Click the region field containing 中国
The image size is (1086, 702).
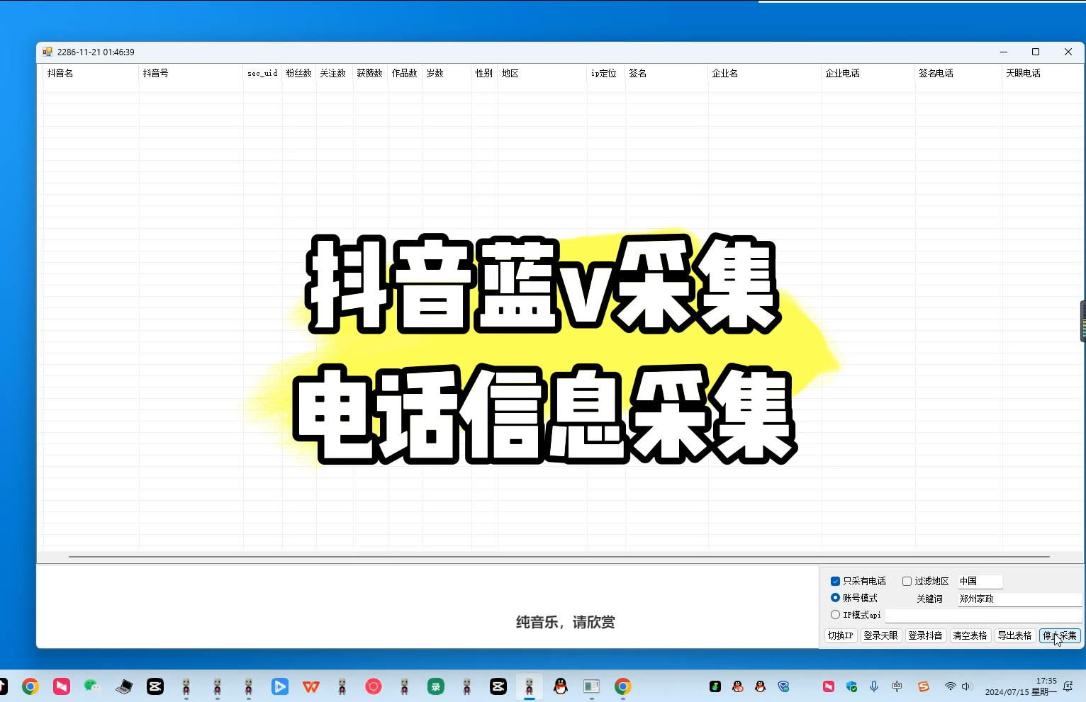pos(980,581)
